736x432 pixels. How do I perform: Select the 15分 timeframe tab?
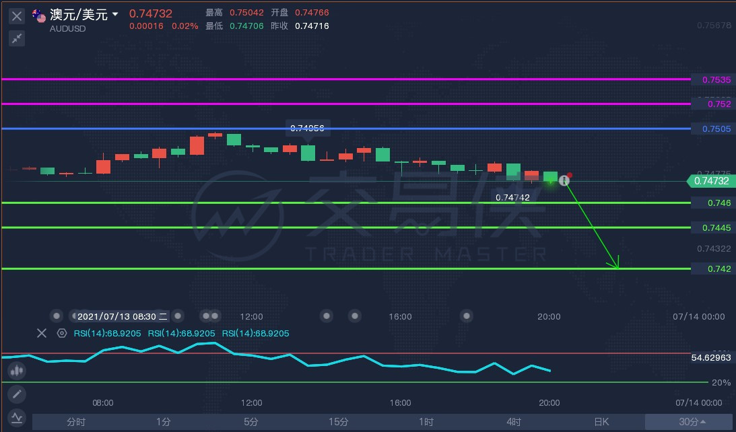339,422
